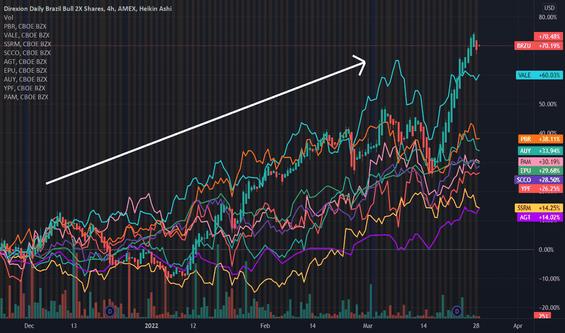The width and height of the screenshot is (565, 333).
Task: Click the 50.00% axis label
Action: click(547, 104)
